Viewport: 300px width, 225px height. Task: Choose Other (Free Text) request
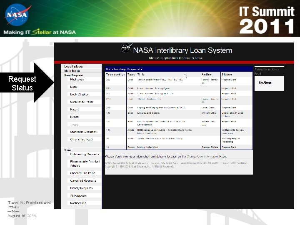click(x=81, y=139)
